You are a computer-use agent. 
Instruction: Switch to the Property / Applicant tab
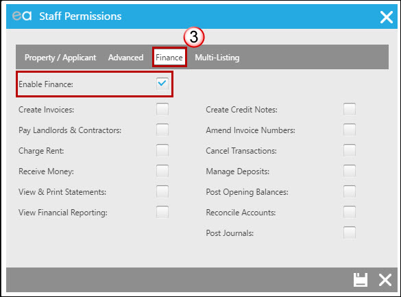[x=60, y=58]
